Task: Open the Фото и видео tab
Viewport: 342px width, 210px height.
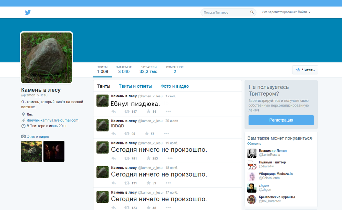Action: (x=174, y=86)
